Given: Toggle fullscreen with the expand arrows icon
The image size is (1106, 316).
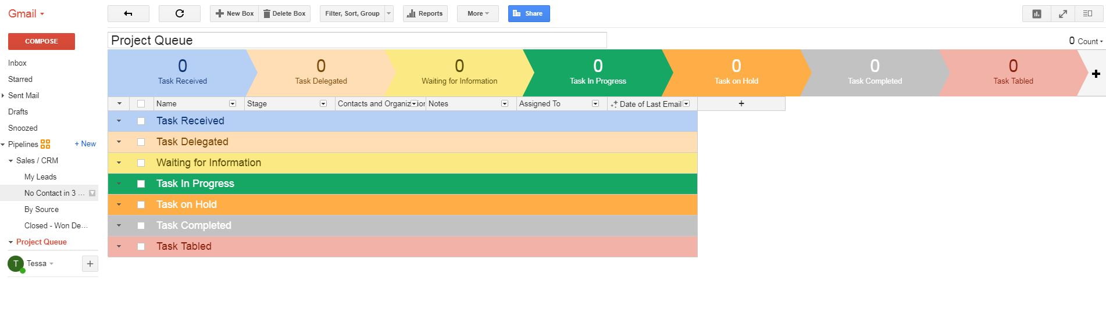Looking at the screenshot, I should (x=1063, y=14).
